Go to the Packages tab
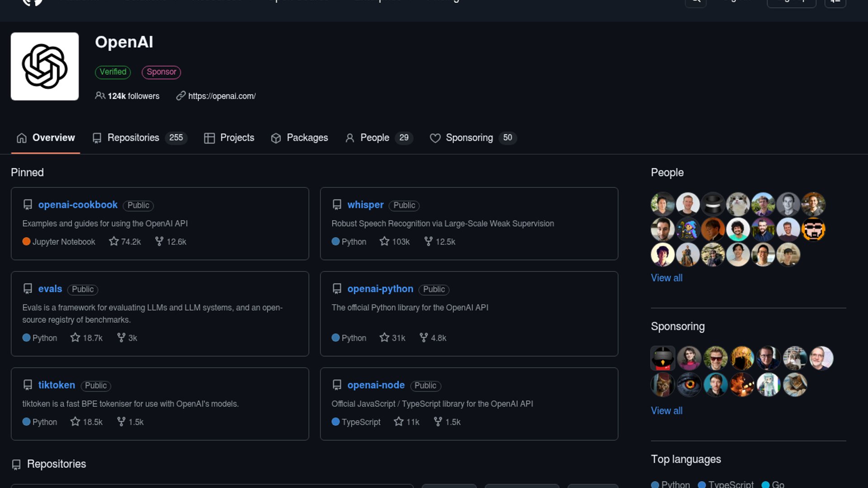This screenshot has height=488, width=868. [x=299, y=138]
